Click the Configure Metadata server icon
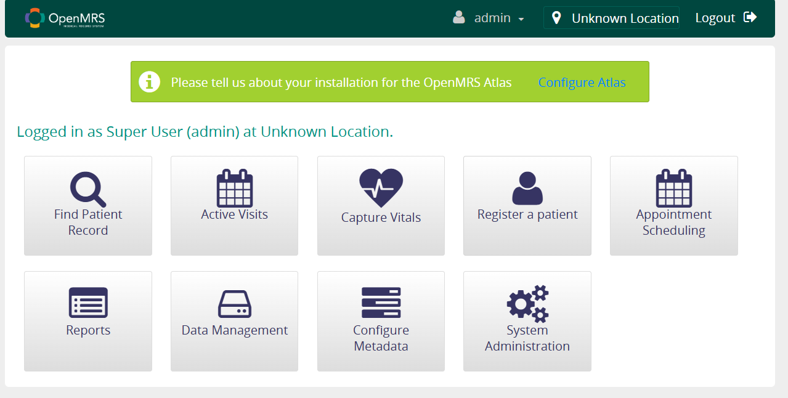 (x=381, y=303)
